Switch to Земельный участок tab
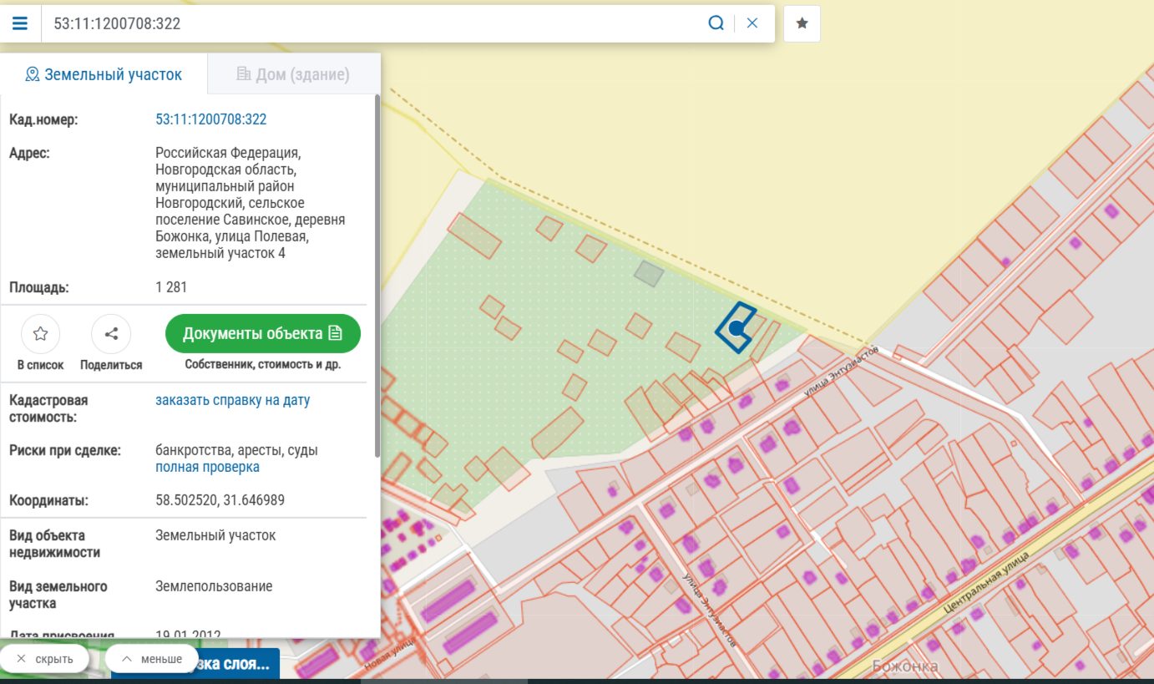Image resolution: width=1154 pixels, height=684 pixels. 104,74
